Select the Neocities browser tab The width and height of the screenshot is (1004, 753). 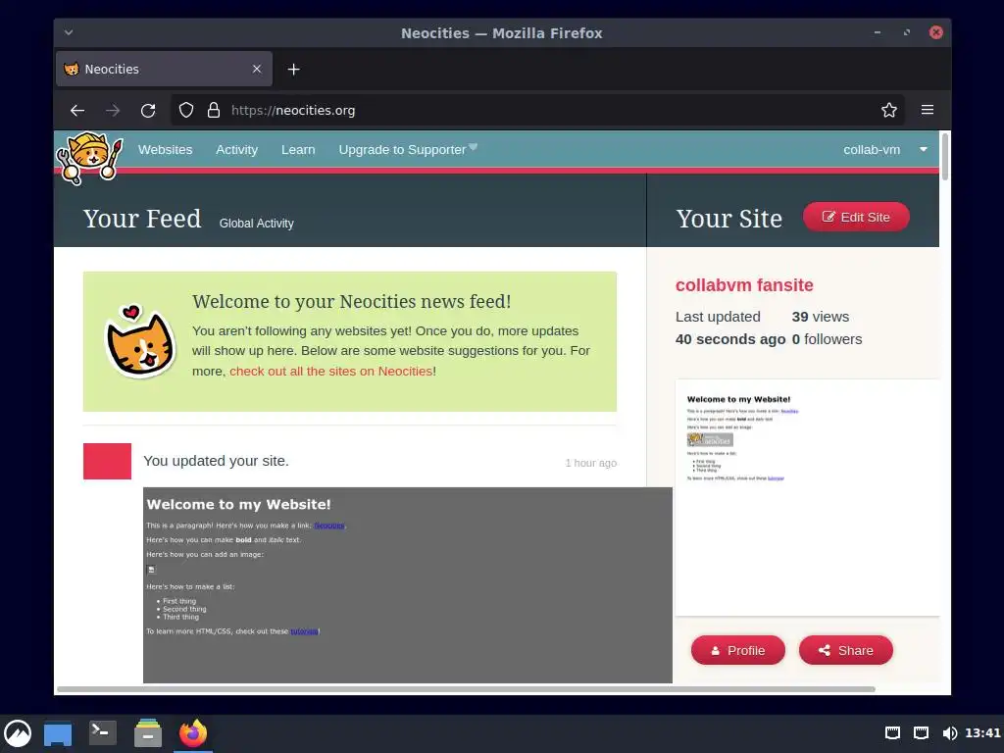pos(164,69)
